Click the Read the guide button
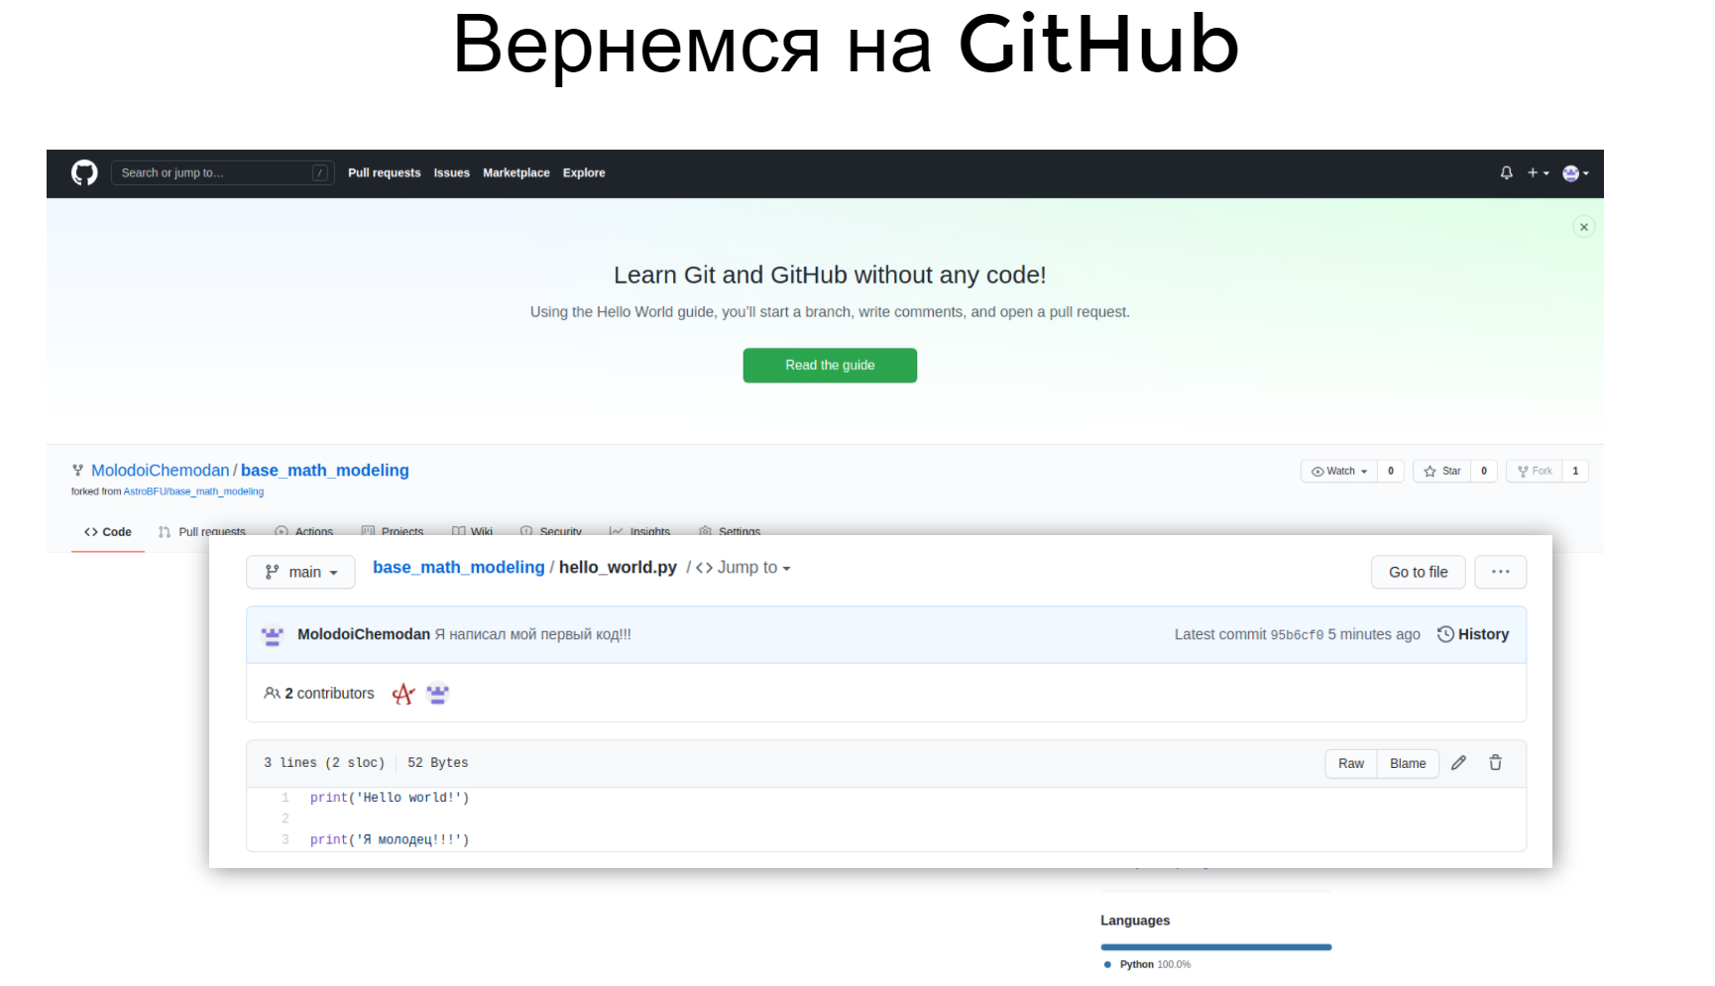1715x986 pixels. pyautogui.click(x=830, y=365)
